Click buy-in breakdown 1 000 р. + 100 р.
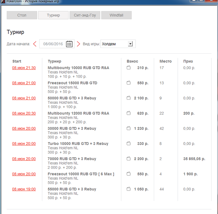 tap(62, 107)
